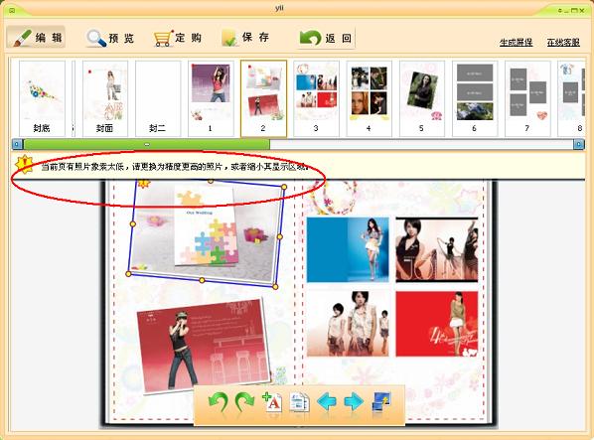Click the right scroll arrow of thumbnail strip
594x440 pixels.
[x=579, y=144]
